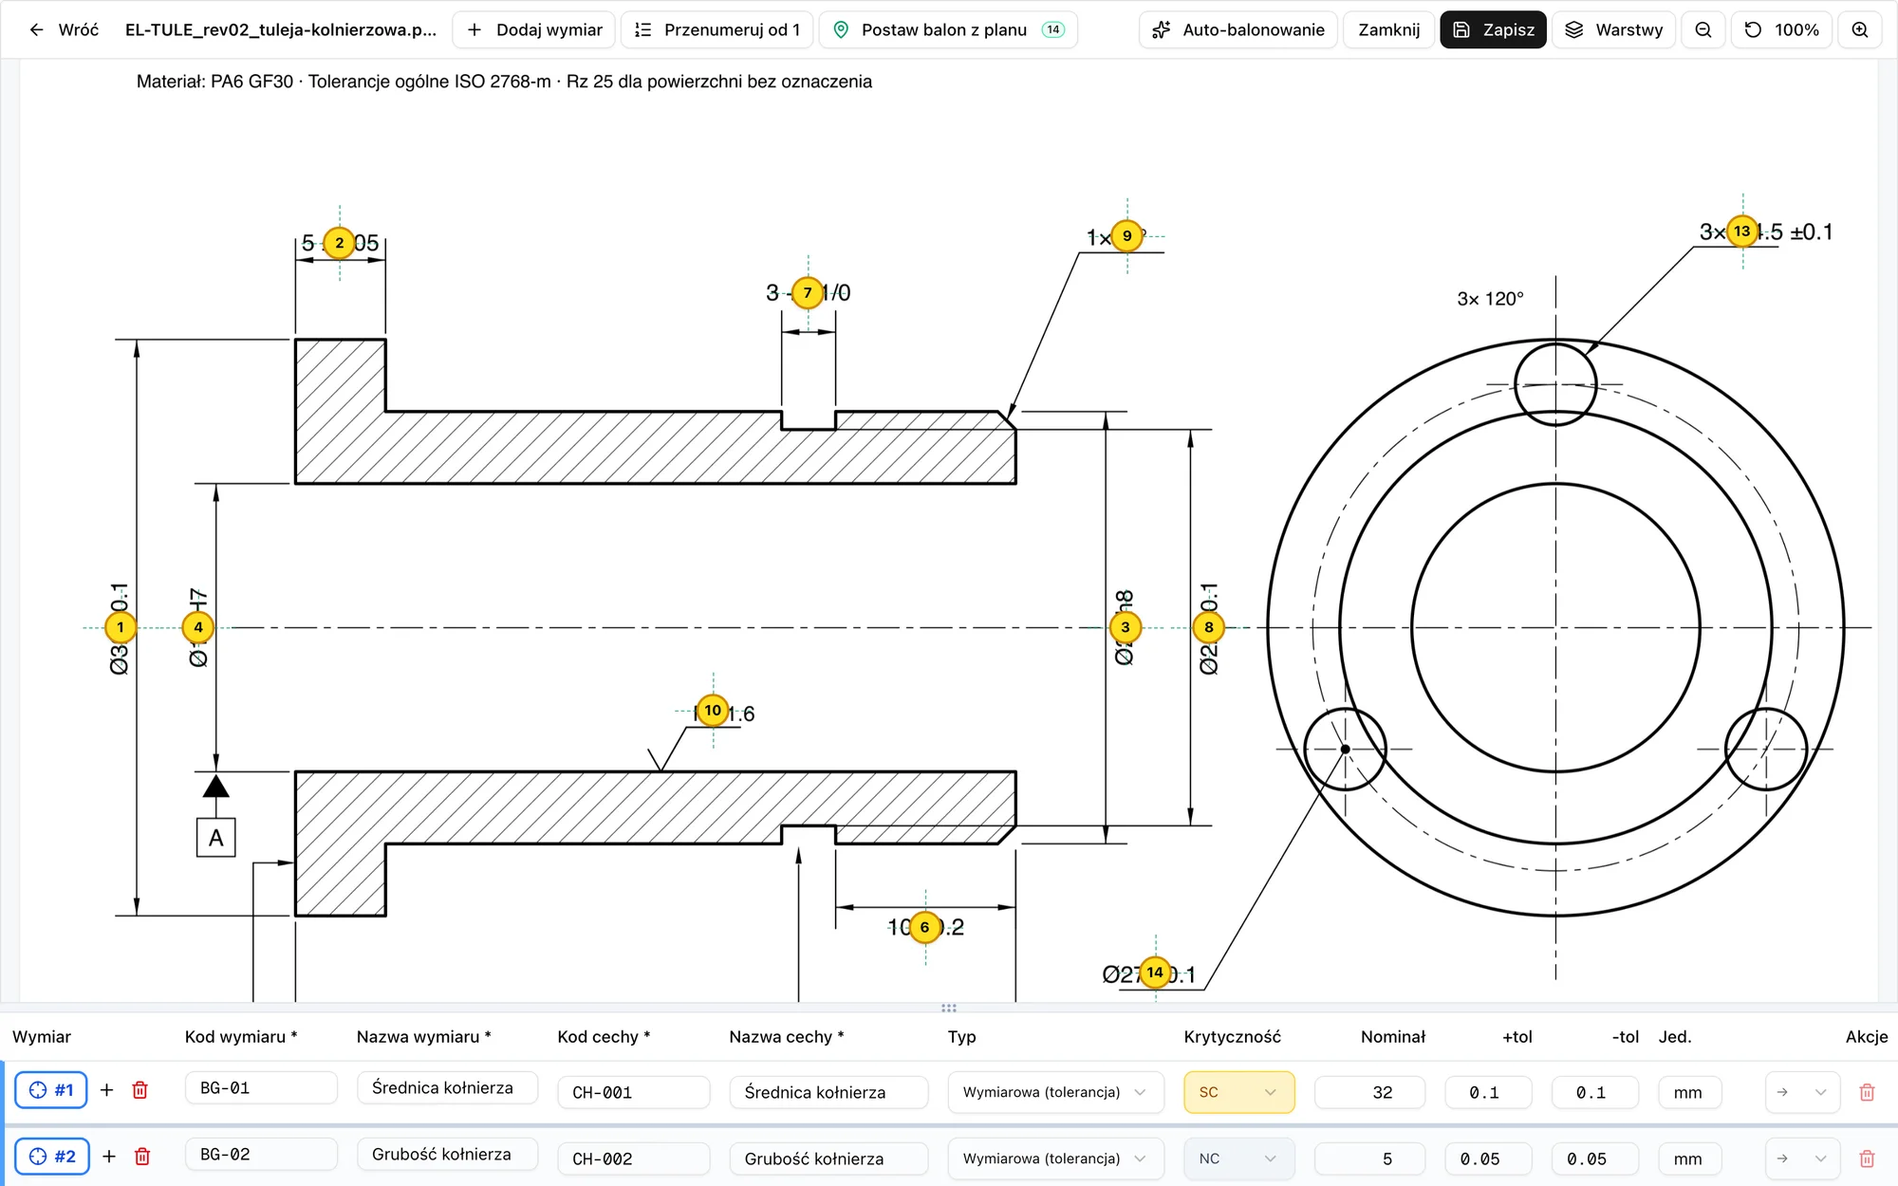Edit Nazwa cechy field in row #2
The height and width of the screenshot is (1186, 1898).
pyautogui.click(x=828, y=1158)
